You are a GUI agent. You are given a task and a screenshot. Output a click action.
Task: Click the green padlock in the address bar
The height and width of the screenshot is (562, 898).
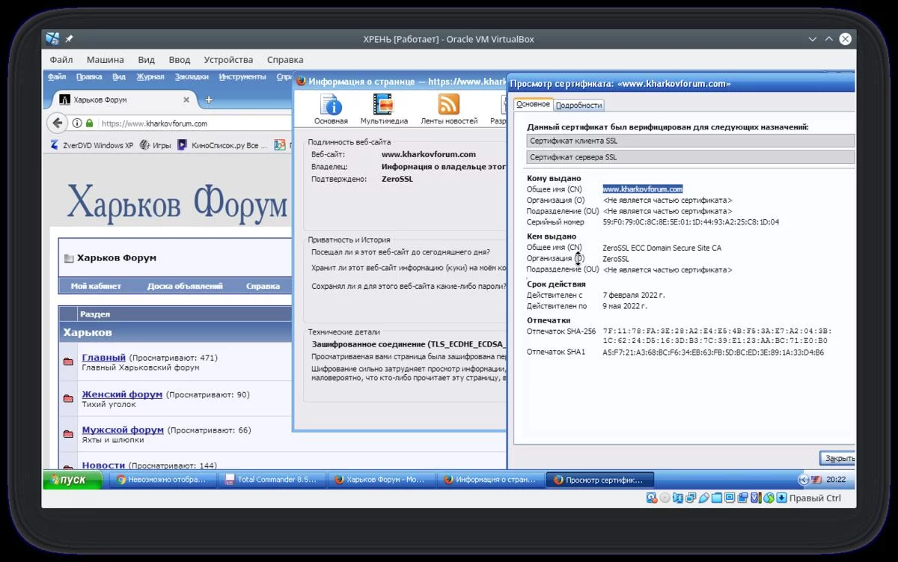pos(90,123)
